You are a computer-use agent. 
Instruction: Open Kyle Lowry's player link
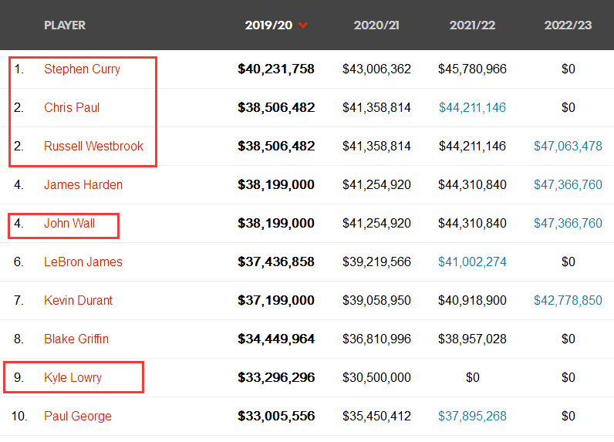pos(73,377)
